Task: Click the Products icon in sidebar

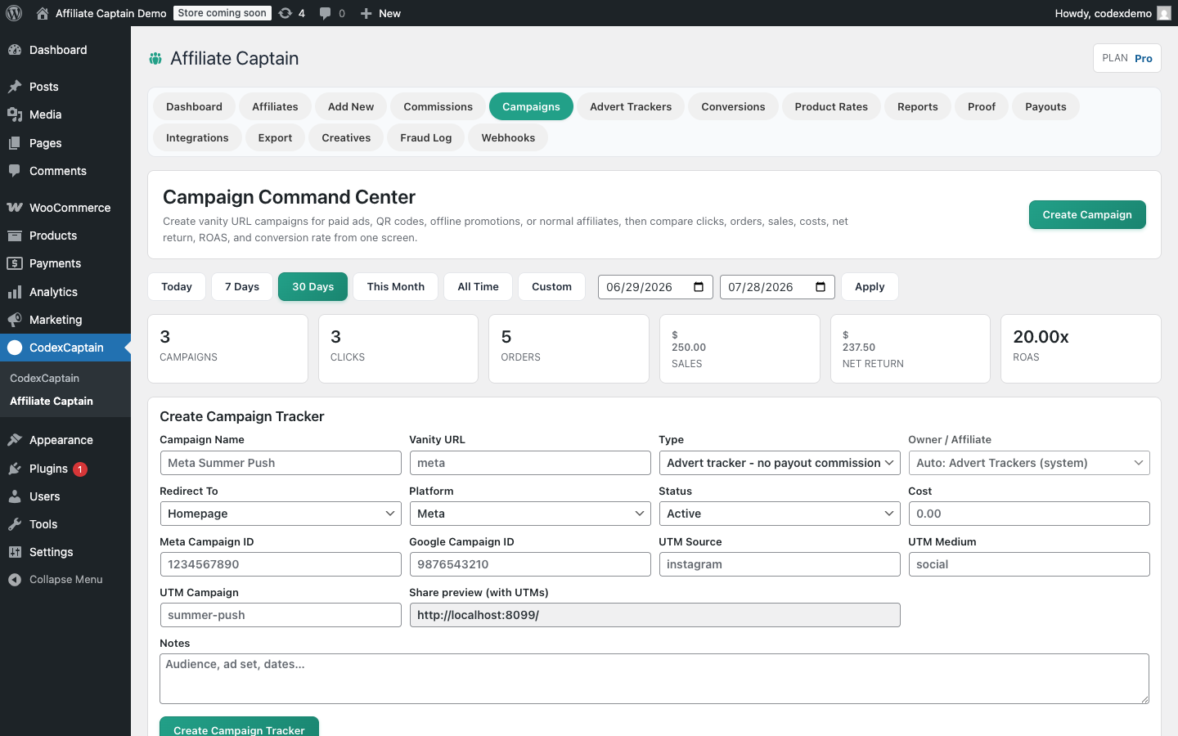Action: 15,236
